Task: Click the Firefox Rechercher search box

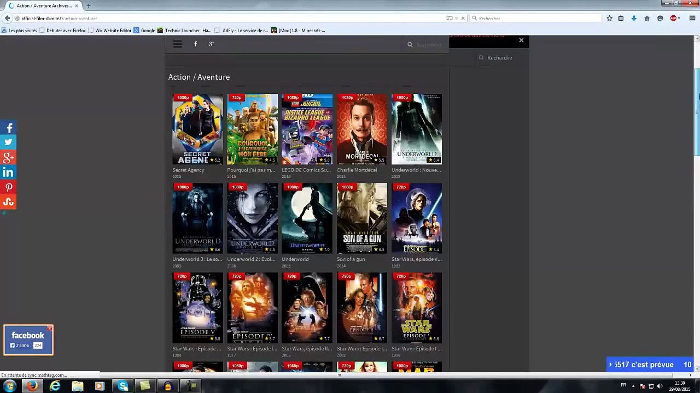Action: coord(536,18)
